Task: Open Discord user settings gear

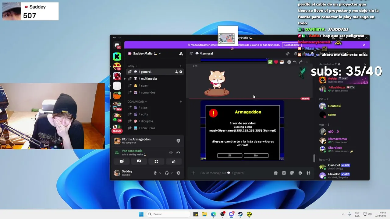Action: pyautogui.click(x=178, y=173)
